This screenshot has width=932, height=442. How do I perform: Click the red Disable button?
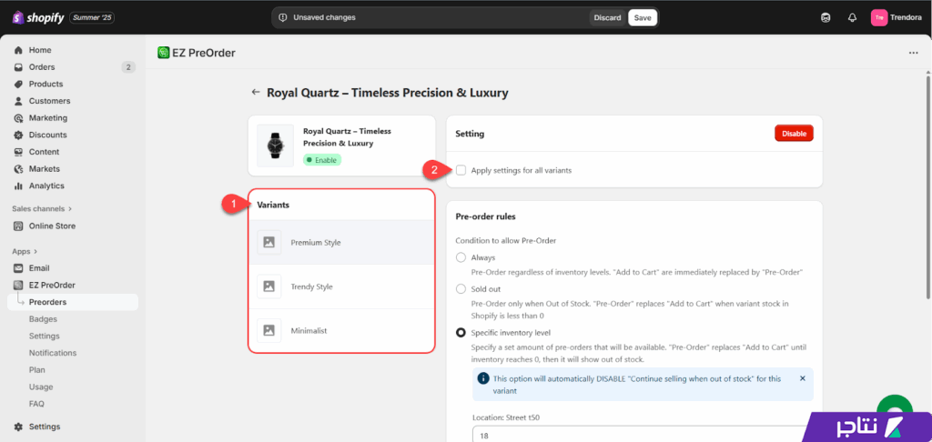pyautogui.click(x=793, y=134)
